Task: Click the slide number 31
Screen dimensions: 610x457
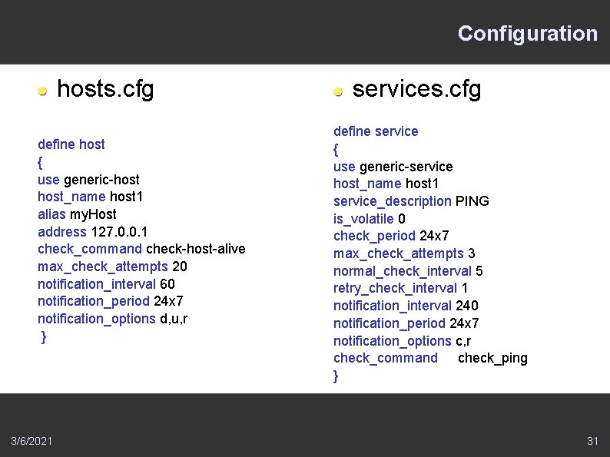Action: pyautogui.click(x=592, y=441)
